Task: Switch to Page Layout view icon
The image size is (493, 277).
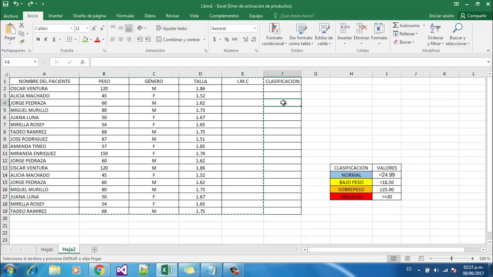Action: 407,259
